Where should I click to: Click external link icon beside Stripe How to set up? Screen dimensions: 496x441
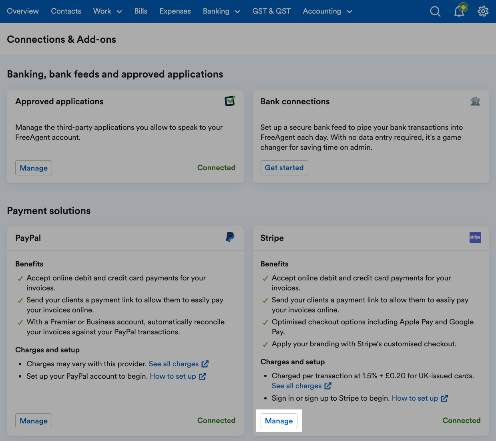pyautogui.click(x=444, y=398)
